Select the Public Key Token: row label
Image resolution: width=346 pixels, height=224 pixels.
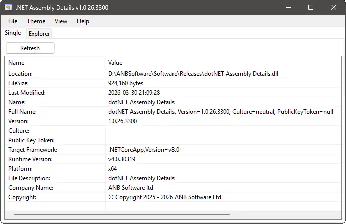[x=31, y=140]
